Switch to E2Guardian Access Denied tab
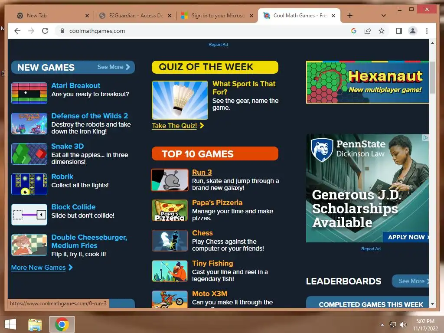Viewport: 444px width, 333px height. 135,16
